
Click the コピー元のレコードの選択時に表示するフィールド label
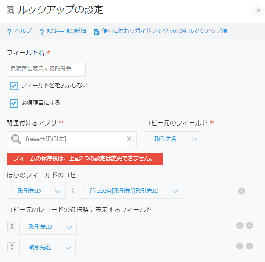pos(79,210)
